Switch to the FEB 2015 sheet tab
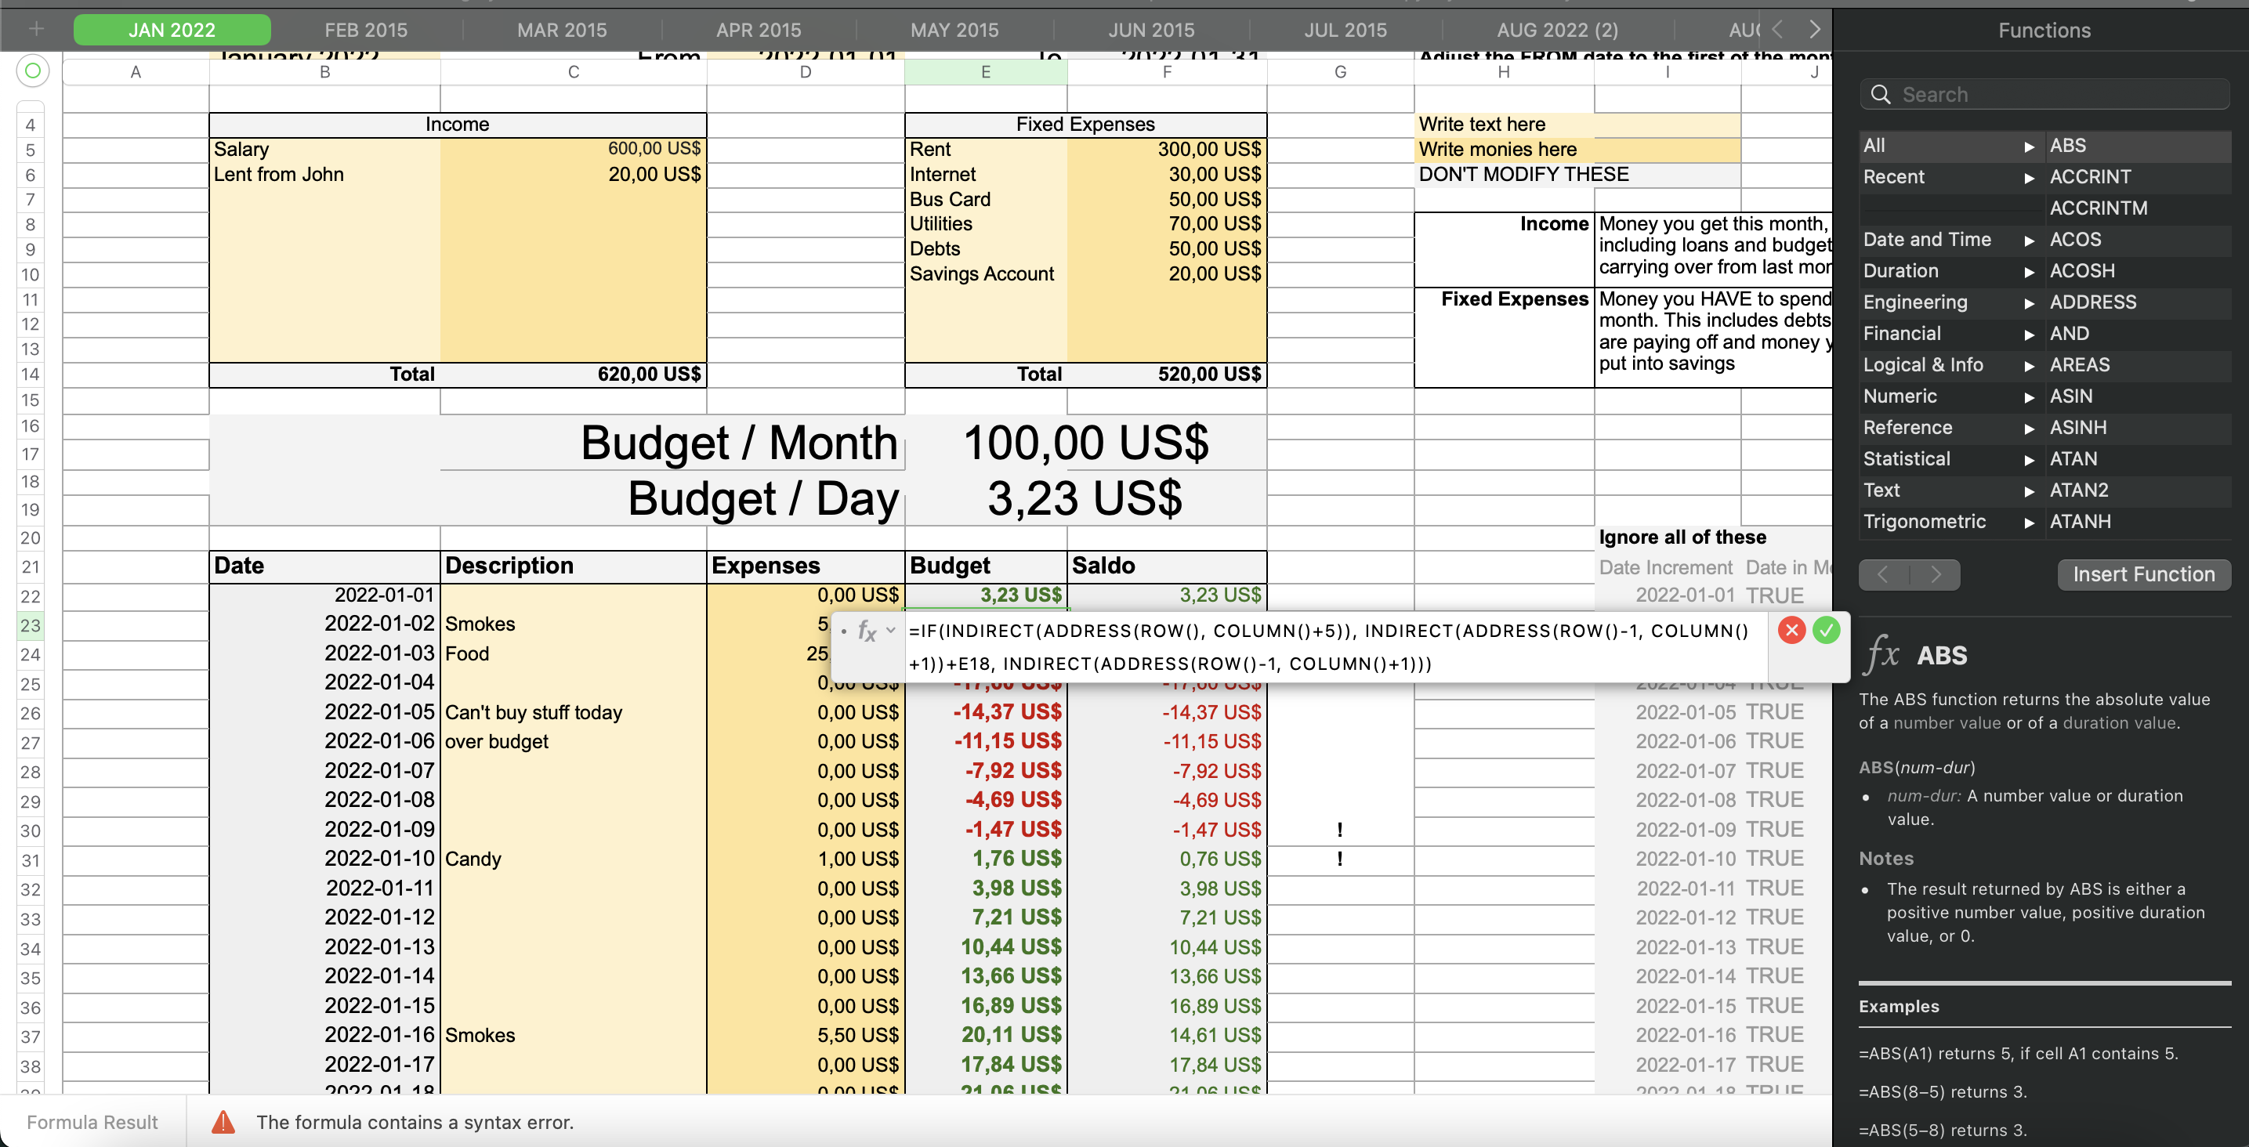2249x1147 pixels. [x=366, y=30]
